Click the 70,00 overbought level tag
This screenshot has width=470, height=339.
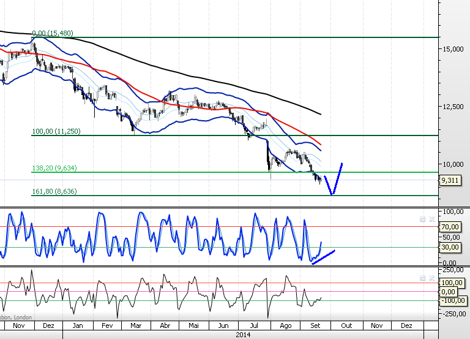click(x=450, y=227)
